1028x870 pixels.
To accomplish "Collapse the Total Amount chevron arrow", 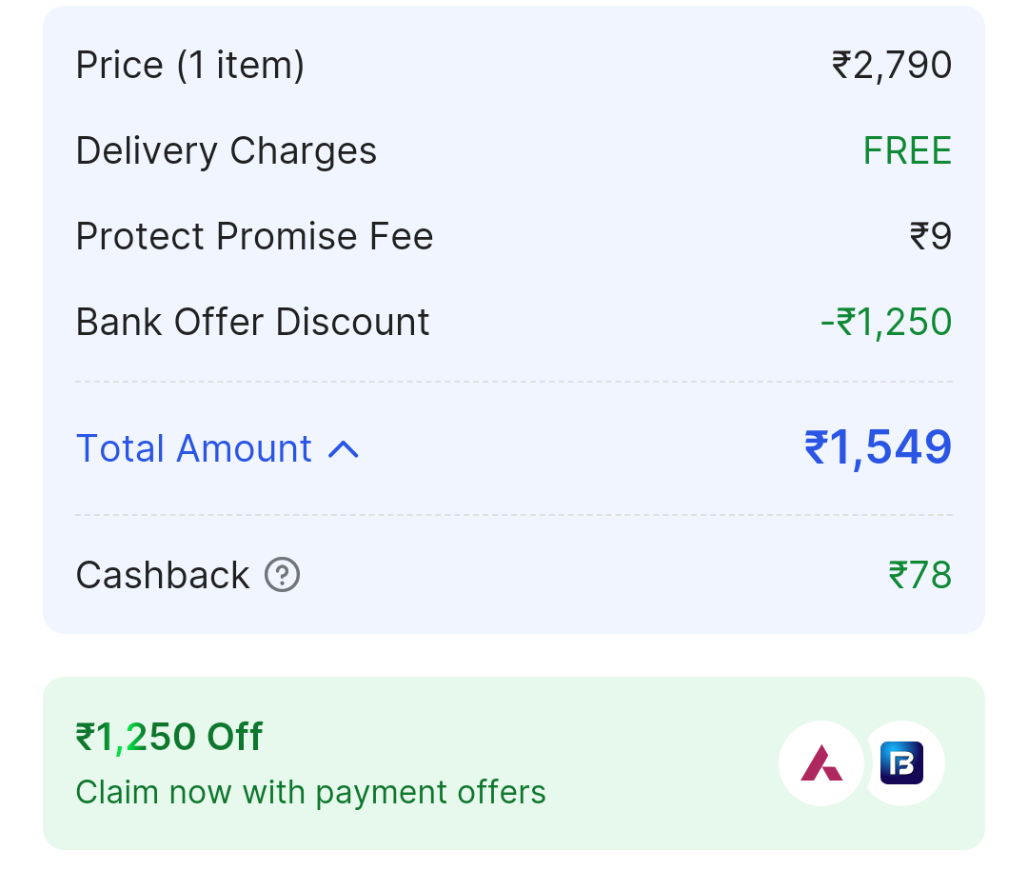I will 344,449.
